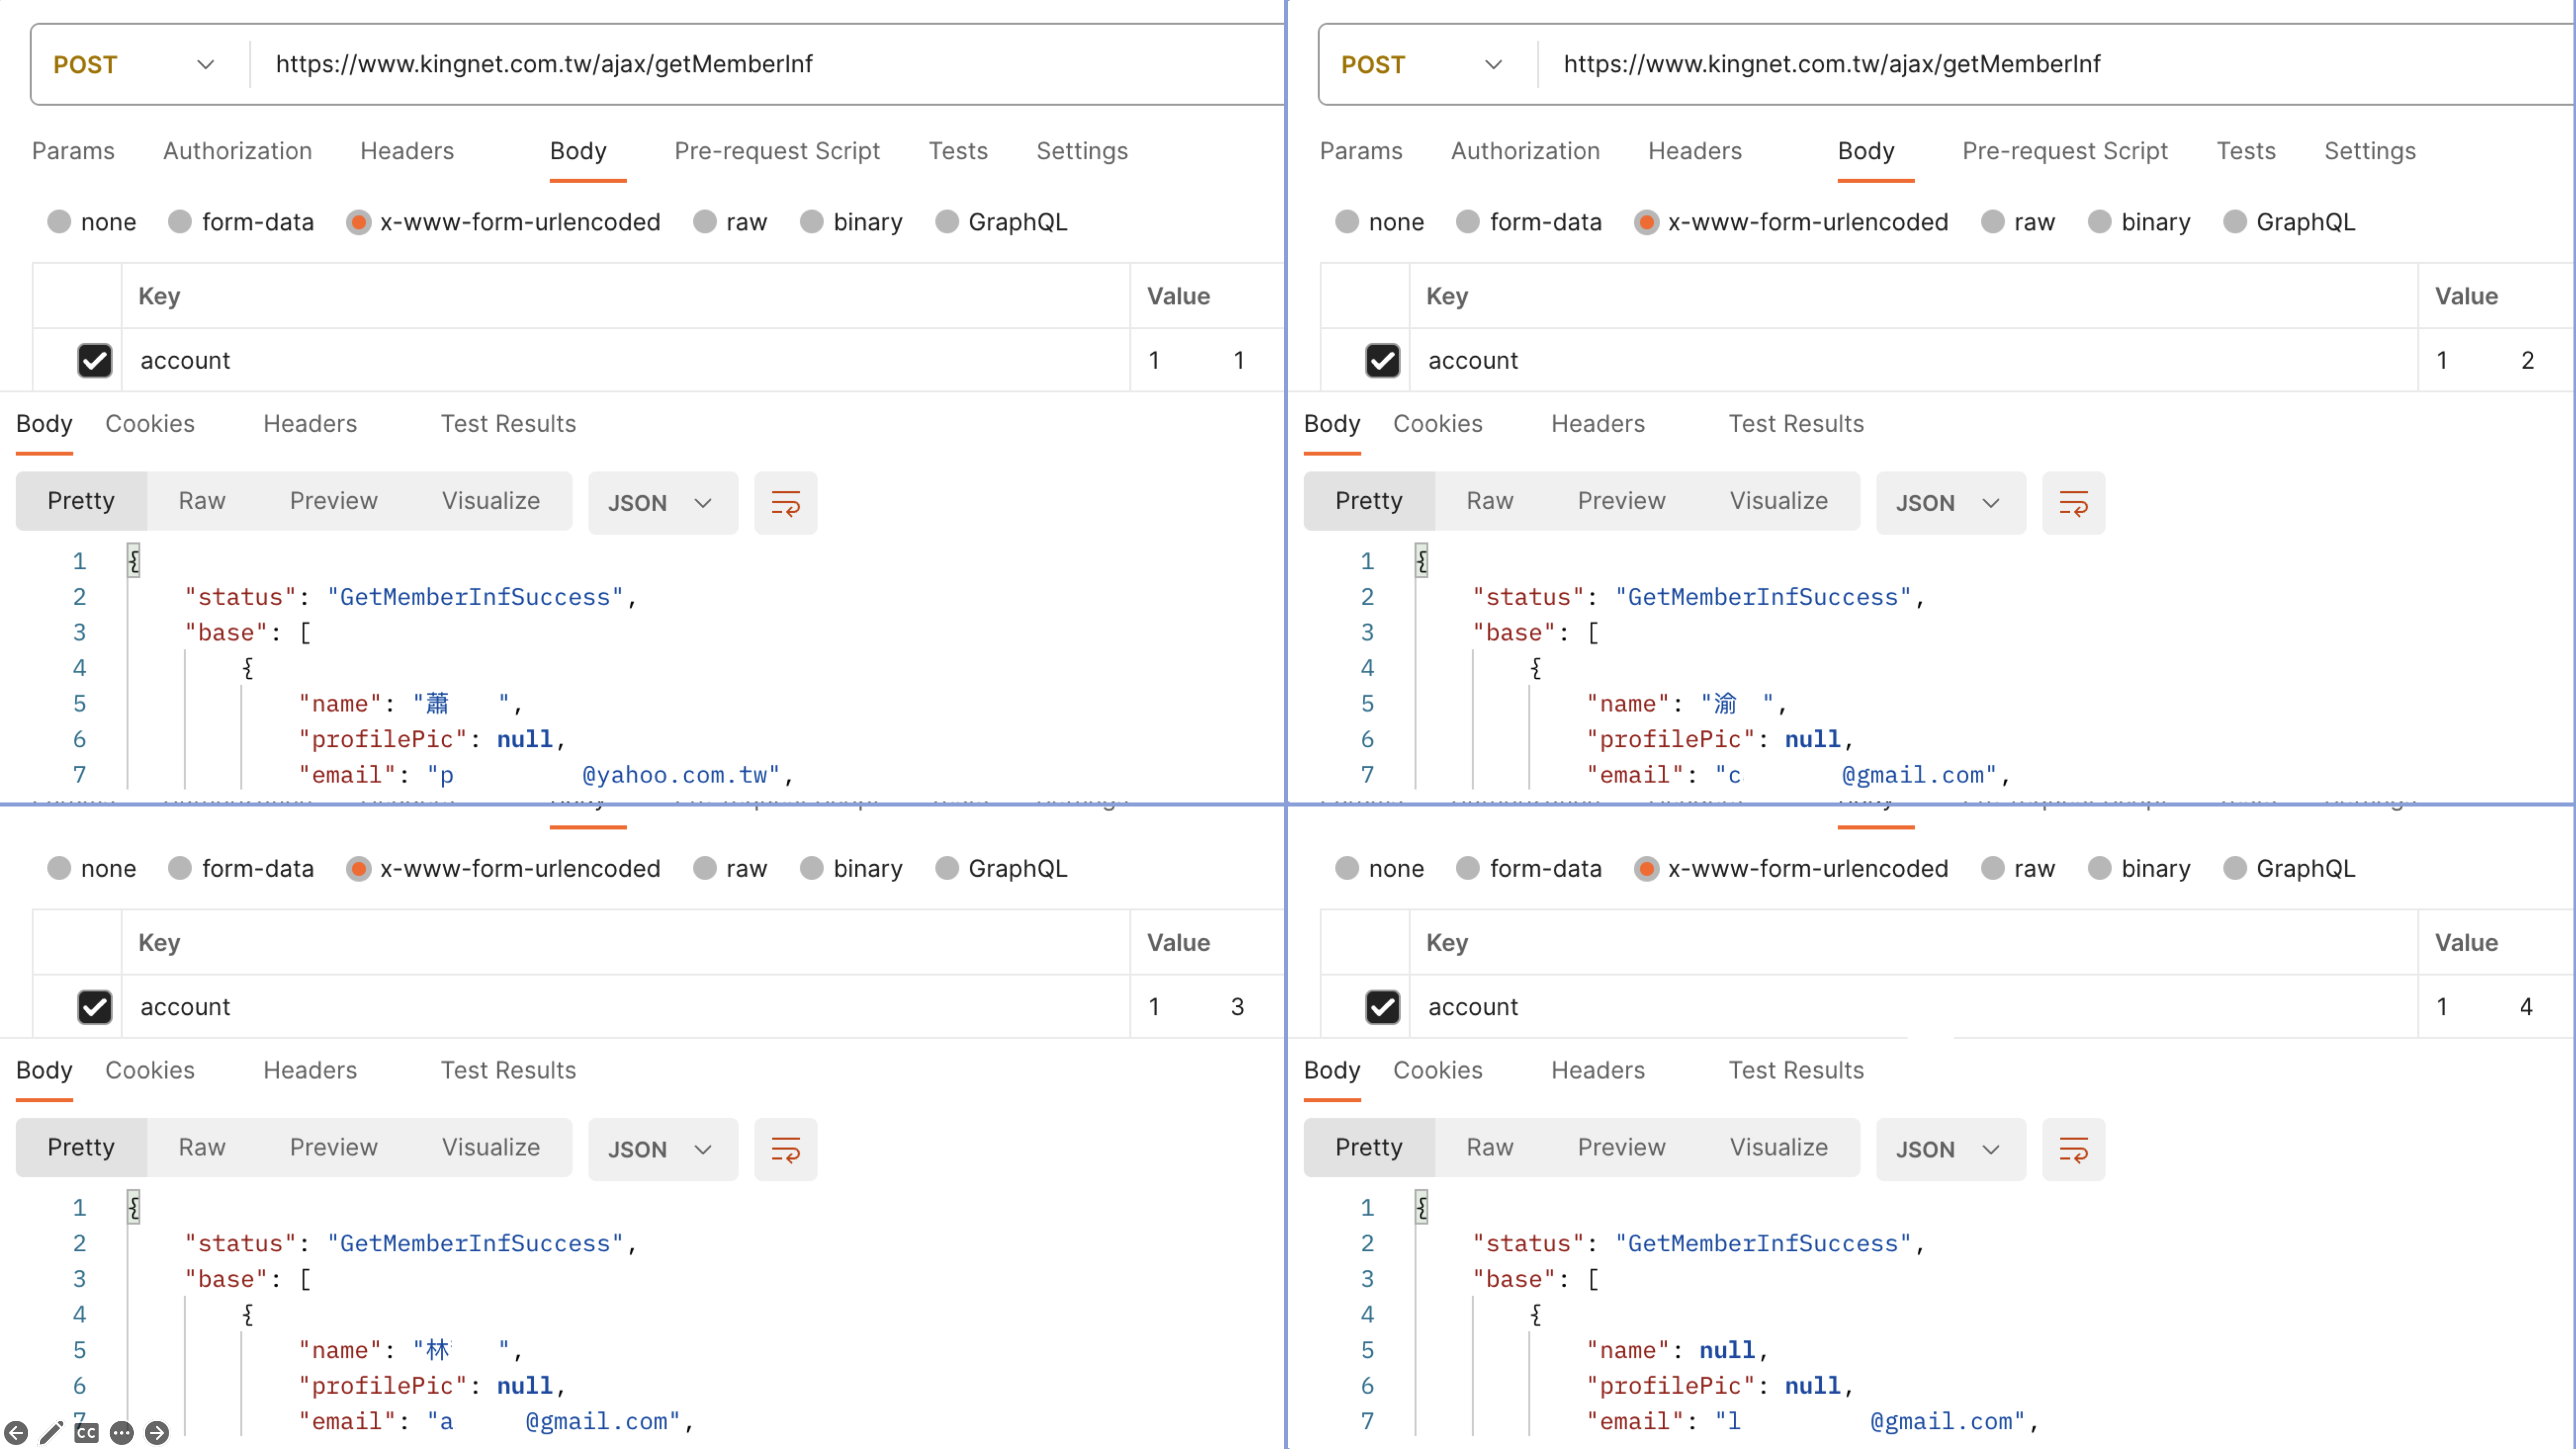
Task: Select GraphQL radio in bottom-left panel
Action: (947, 869)
